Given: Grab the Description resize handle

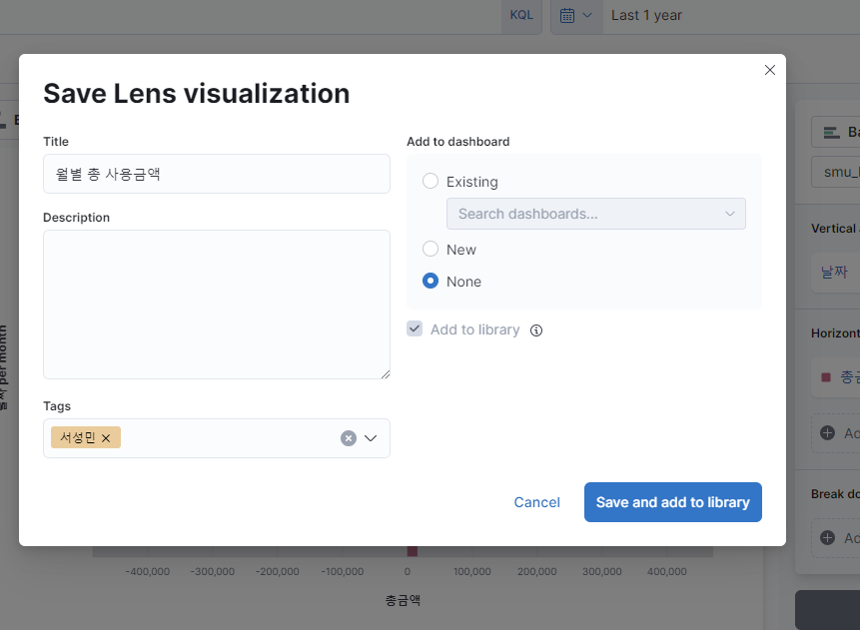Looking at the screenshot, I should click(385, 374).
